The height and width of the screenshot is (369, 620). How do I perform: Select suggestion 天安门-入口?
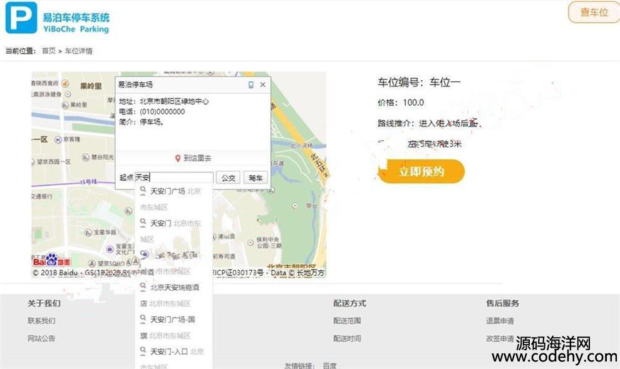174,358
